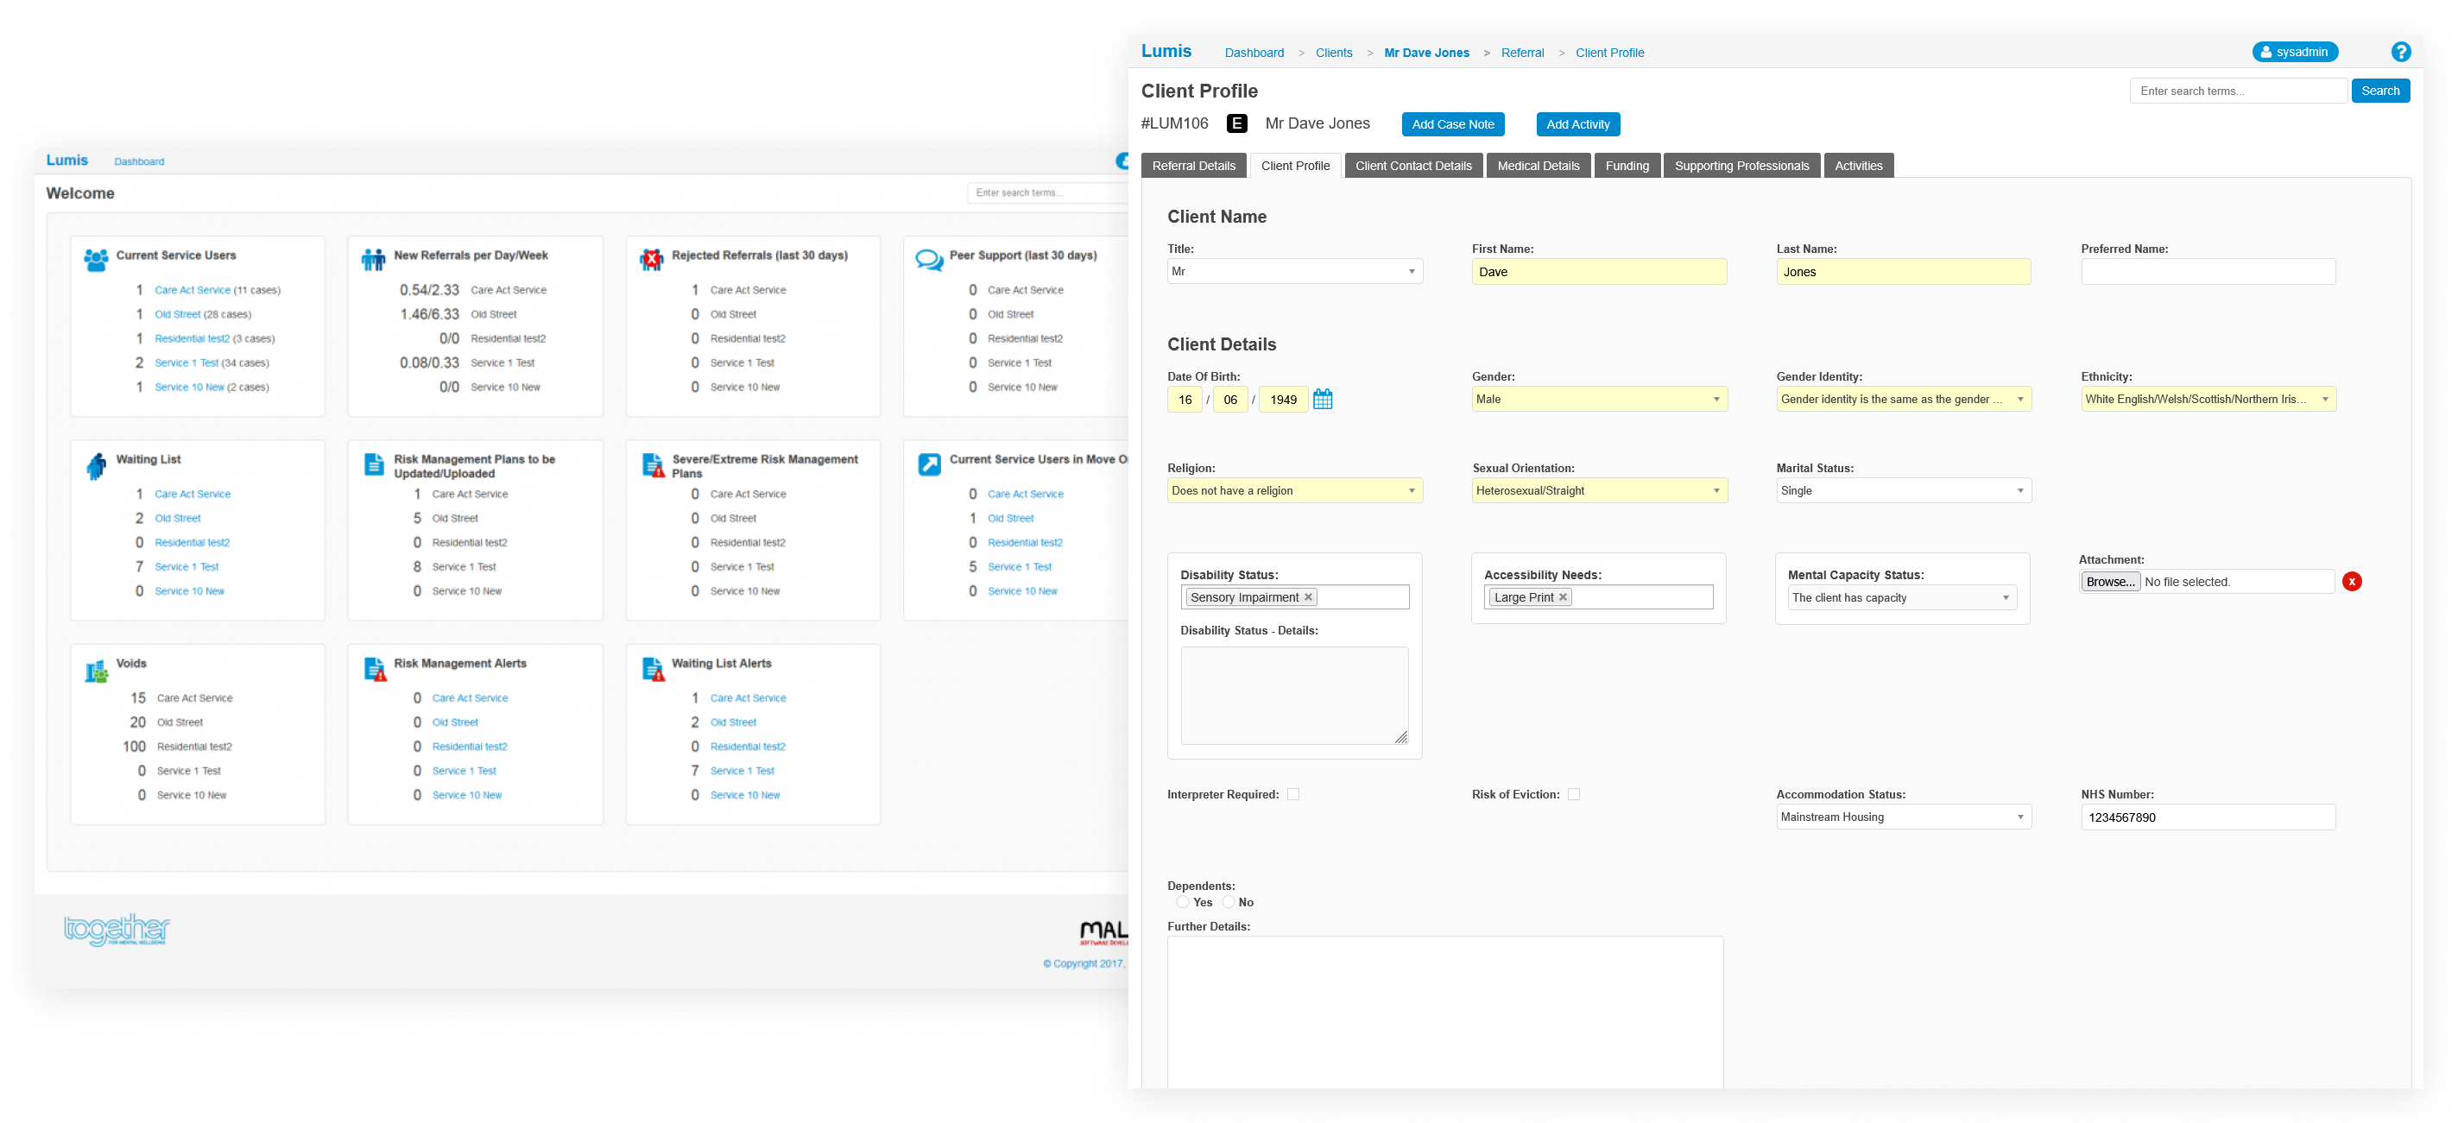The image size is (2458, 1123).
Task: Select Yes for Dependents
Action: click(x=1182, y=902)
